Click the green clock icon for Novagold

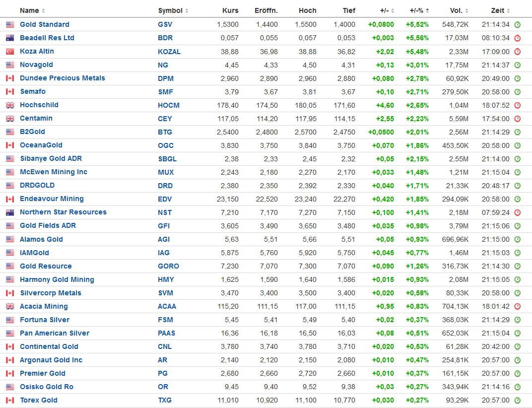pyautogui.click(x=518, y=65)
